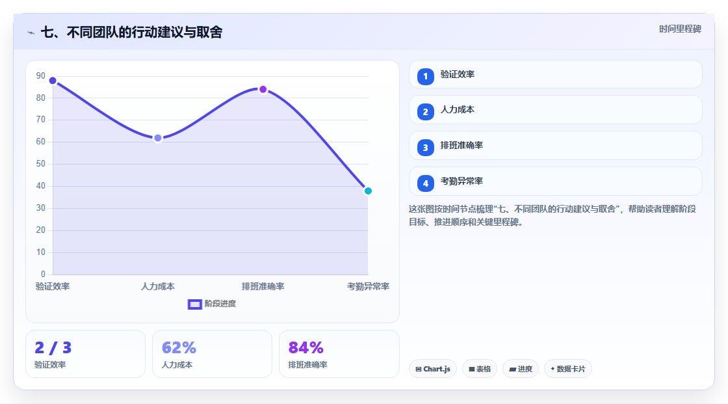The height and width of the screenshot is (404, 728).
Task: Click the 验证效率 data point on chart
Action: (53, 81)
